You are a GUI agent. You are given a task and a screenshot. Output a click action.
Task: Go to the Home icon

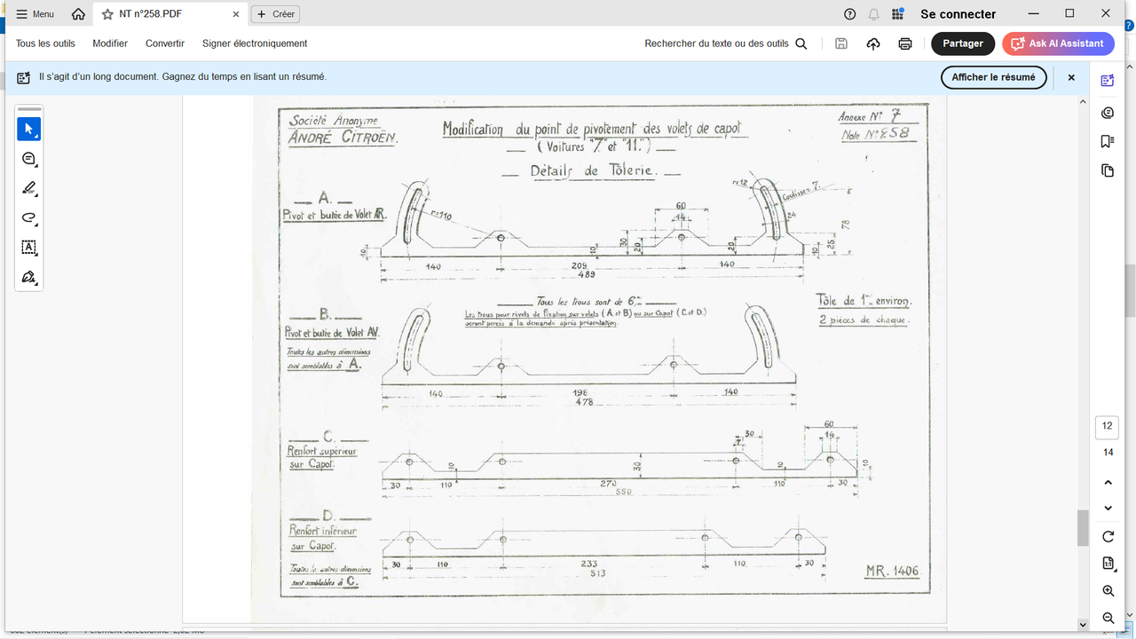(78, 14)
